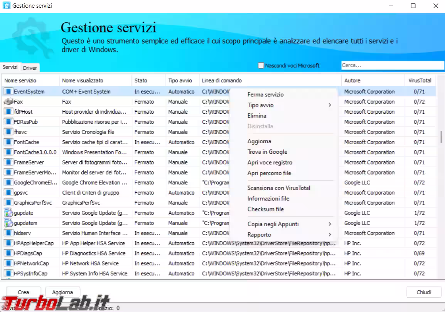
Task: Select Informazioni file menu entry
Action: [268, 199]
